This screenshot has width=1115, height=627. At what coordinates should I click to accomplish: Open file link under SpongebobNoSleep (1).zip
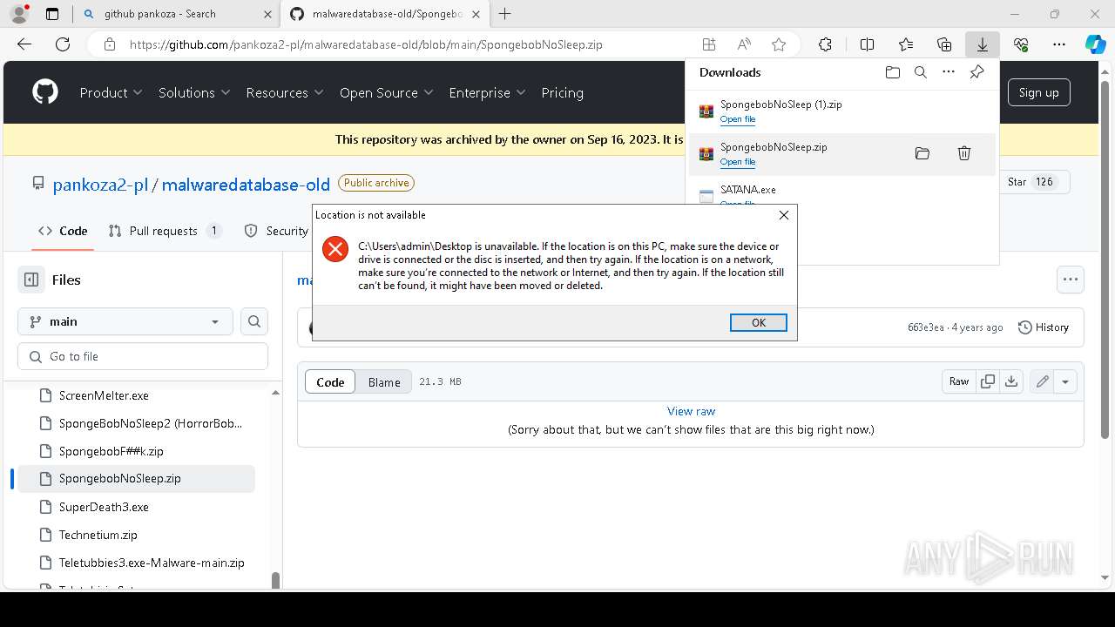[x=737, y=119]
